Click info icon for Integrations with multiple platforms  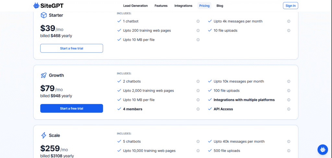coord(289,100)
